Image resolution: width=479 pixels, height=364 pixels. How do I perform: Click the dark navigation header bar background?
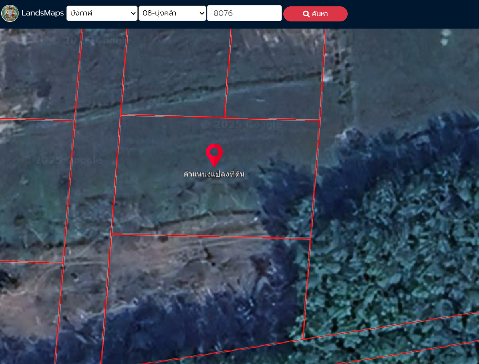tap(413, 14)
